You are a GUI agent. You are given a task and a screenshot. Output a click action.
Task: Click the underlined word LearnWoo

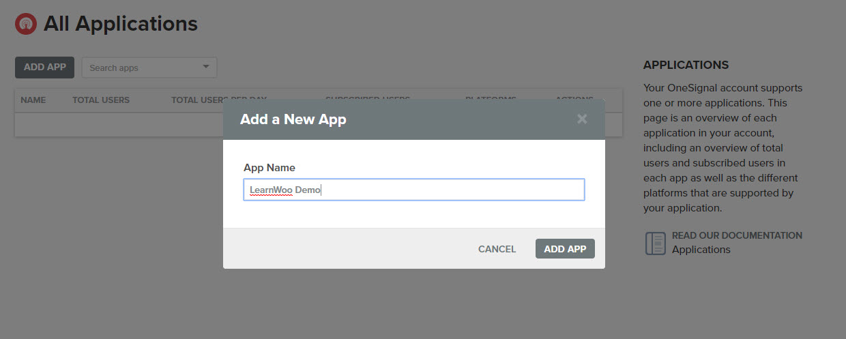click(271, 190)
